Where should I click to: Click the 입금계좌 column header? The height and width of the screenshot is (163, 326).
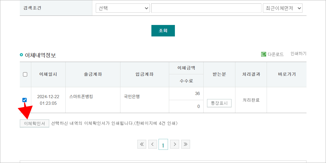[145, 74]
